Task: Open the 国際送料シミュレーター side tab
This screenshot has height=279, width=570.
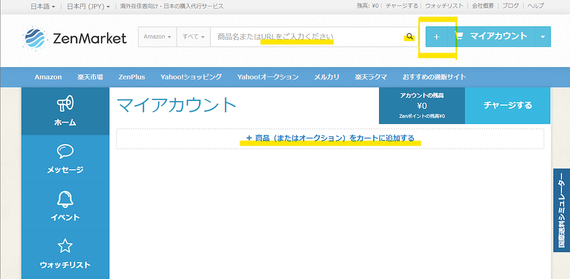Action: (562, 210)
